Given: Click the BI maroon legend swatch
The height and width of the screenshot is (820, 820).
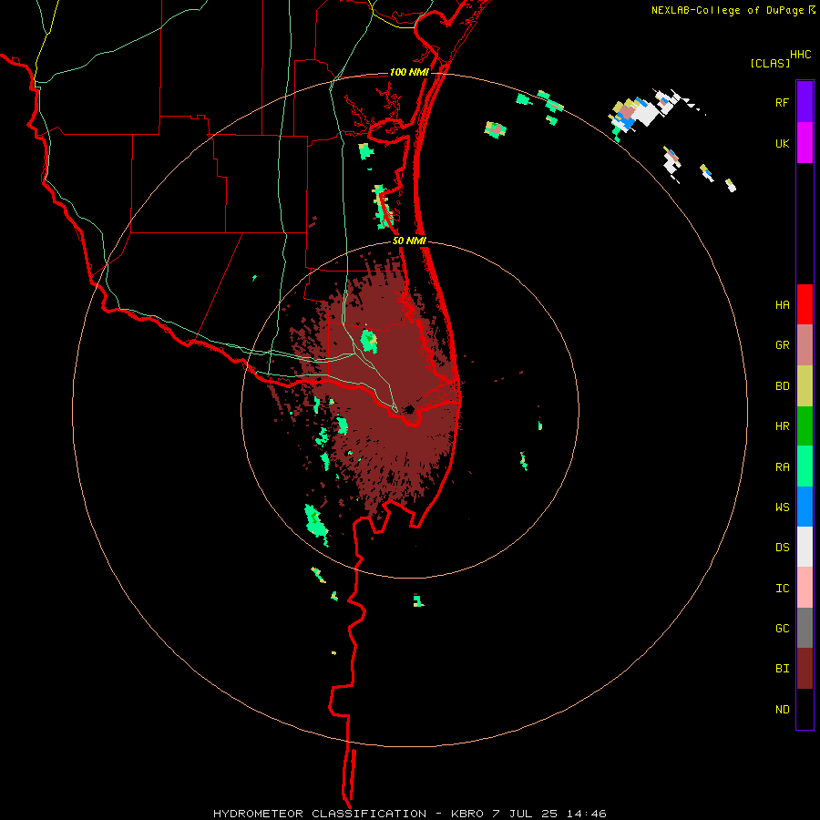Looking at the screenshot, I should coord(805,669).
